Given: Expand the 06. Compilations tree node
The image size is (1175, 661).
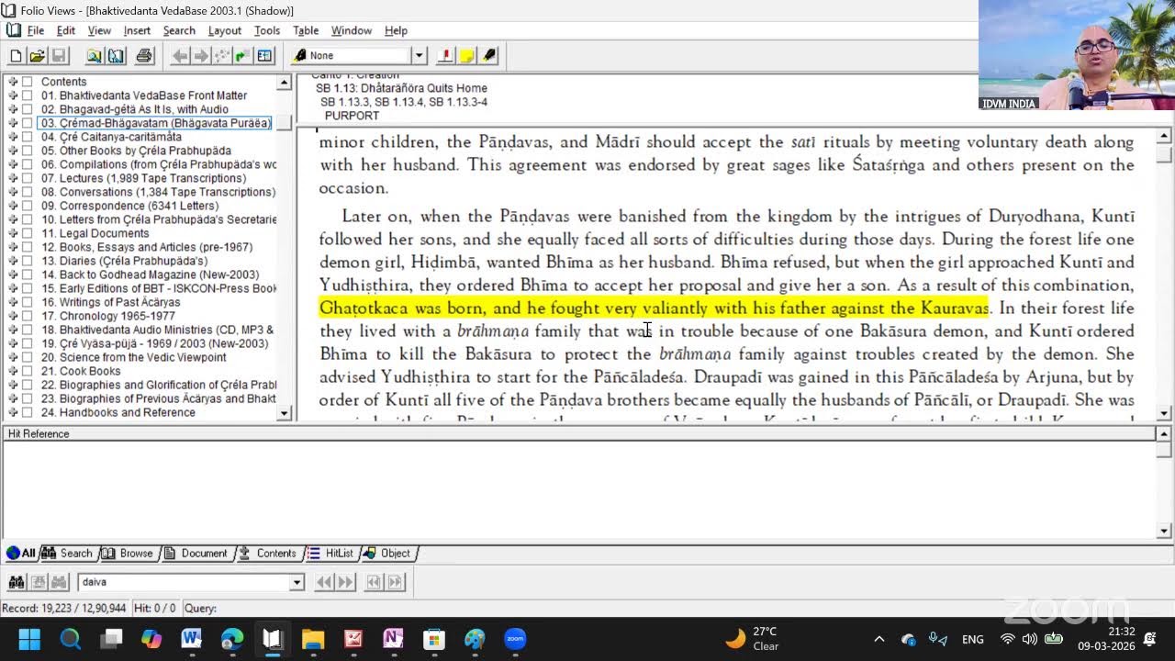Looking at the screenshot, I should point(13,164).
